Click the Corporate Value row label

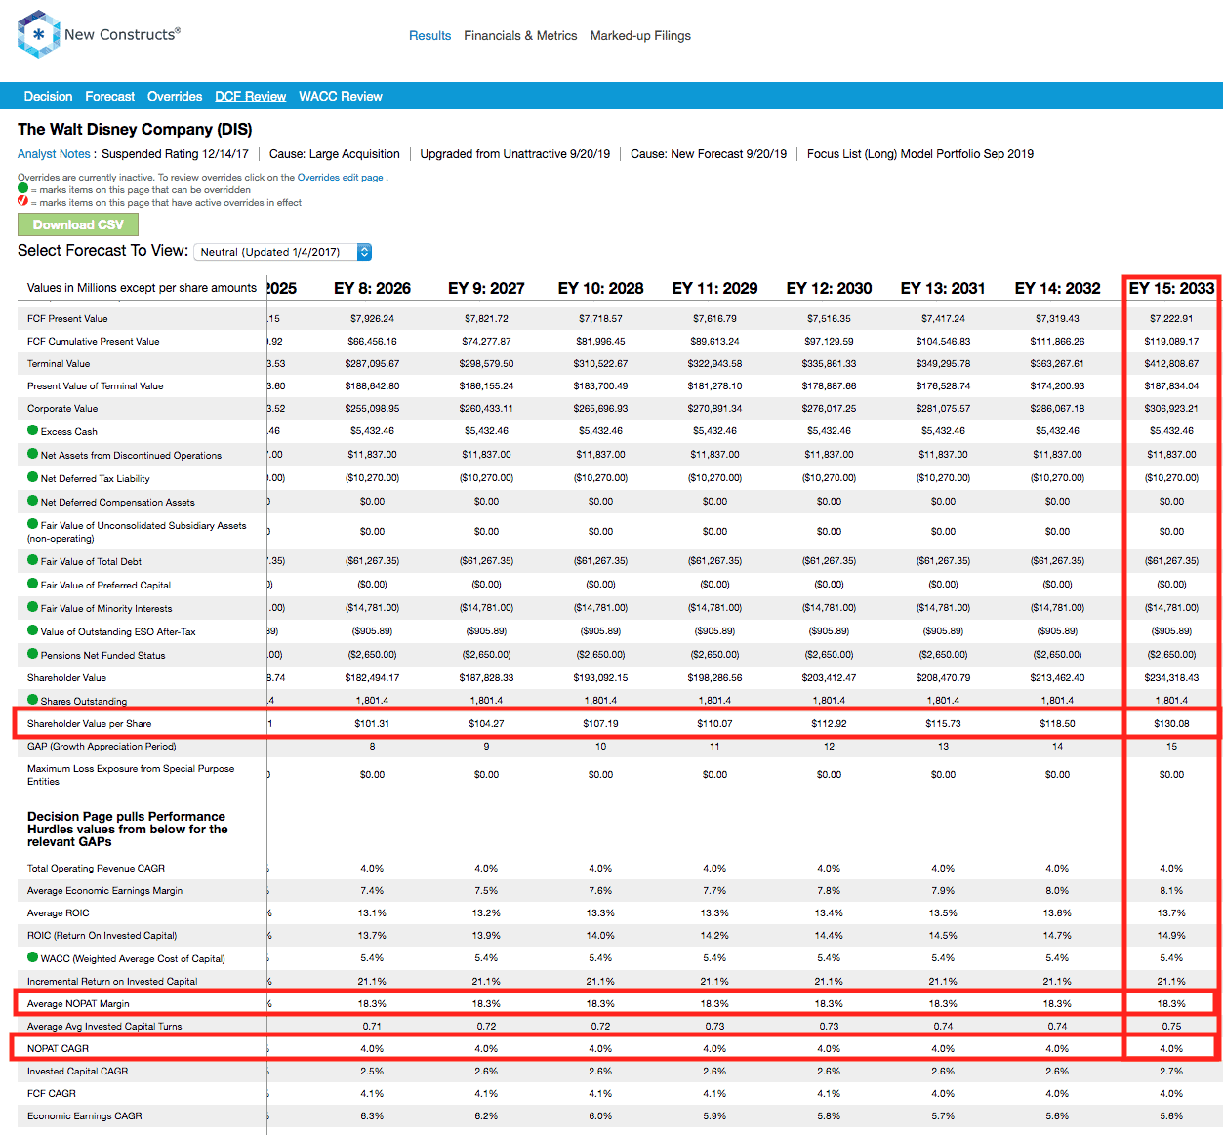[x=62, y=408]
